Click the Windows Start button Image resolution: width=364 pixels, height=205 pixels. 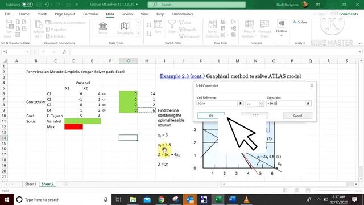[x=7, y=200]
